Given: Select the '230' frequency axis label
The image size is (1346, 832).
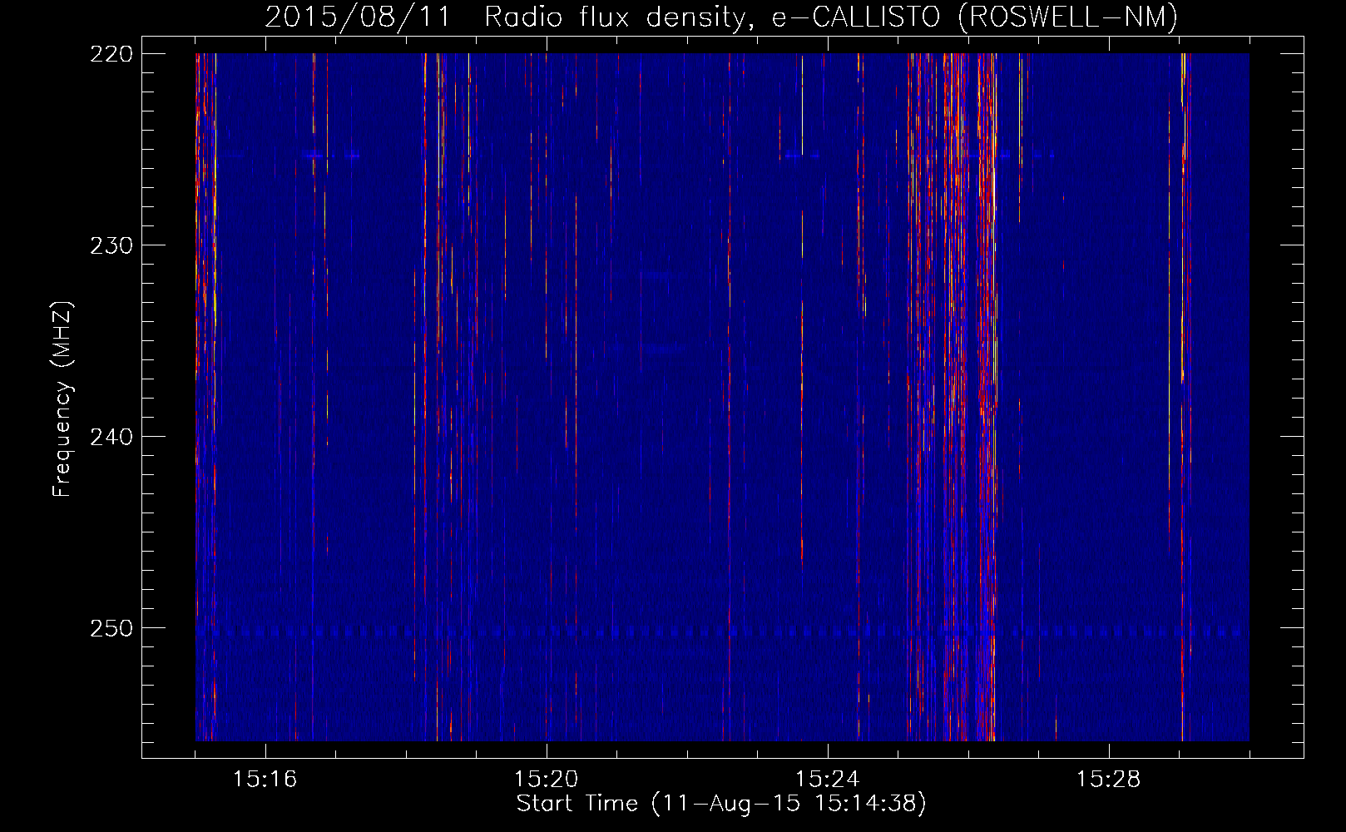Looking at the screenshot, I should coord(111,245).
